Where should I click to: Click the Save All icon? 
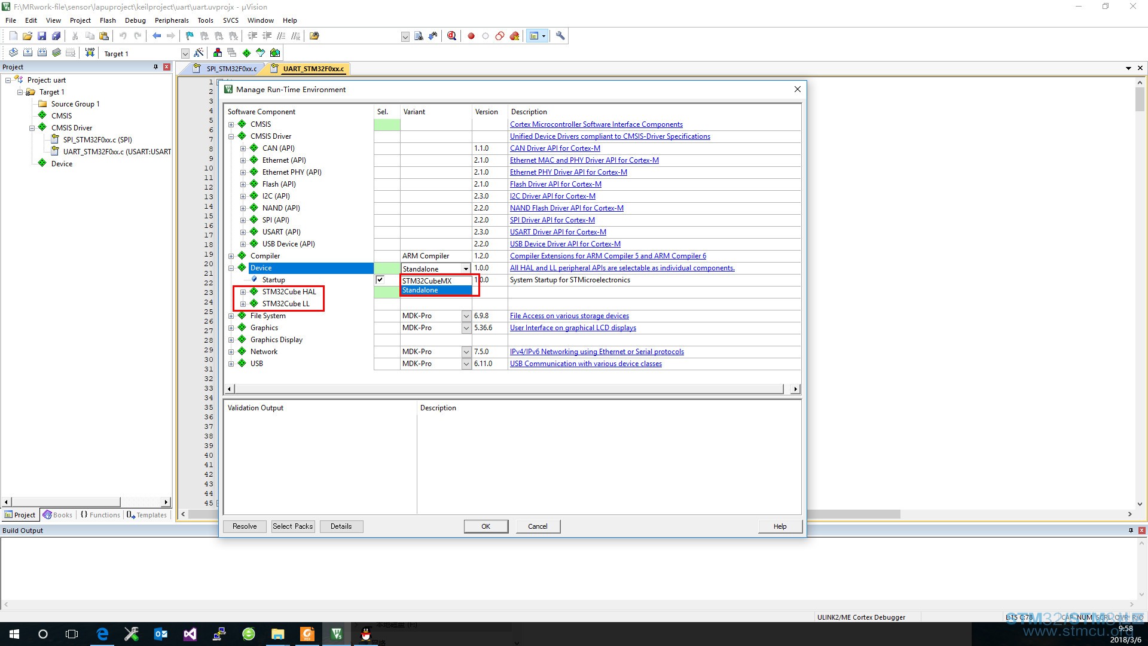[x=56, y=36]
